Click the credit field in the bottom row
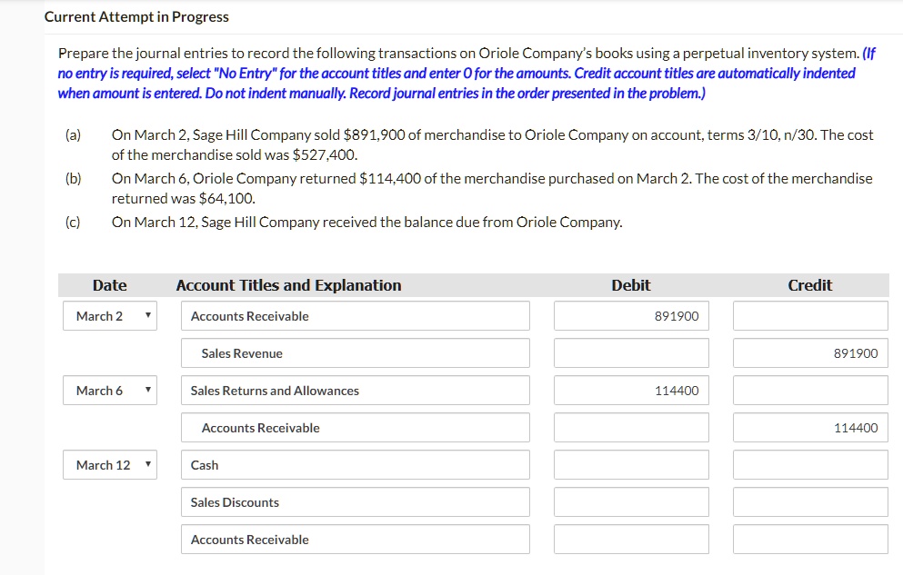The image size is (903, 575). 810,540
